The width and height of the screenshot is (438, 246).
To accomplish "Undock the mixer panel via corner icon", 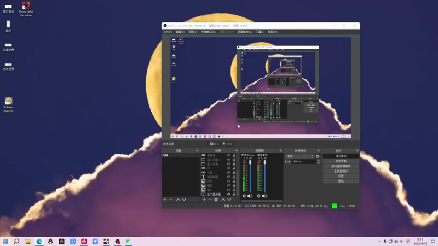I will 281,151.
